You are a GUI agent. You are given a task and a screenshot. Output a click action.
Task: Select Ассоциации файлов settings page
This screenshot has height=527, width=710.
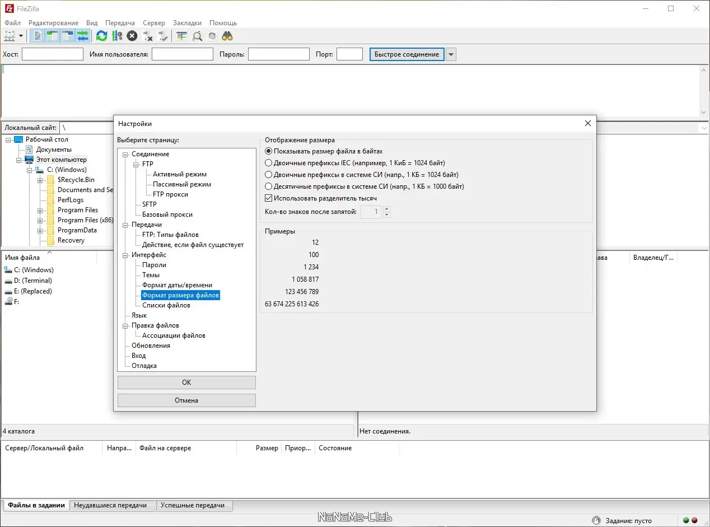[x=174, y=335]
